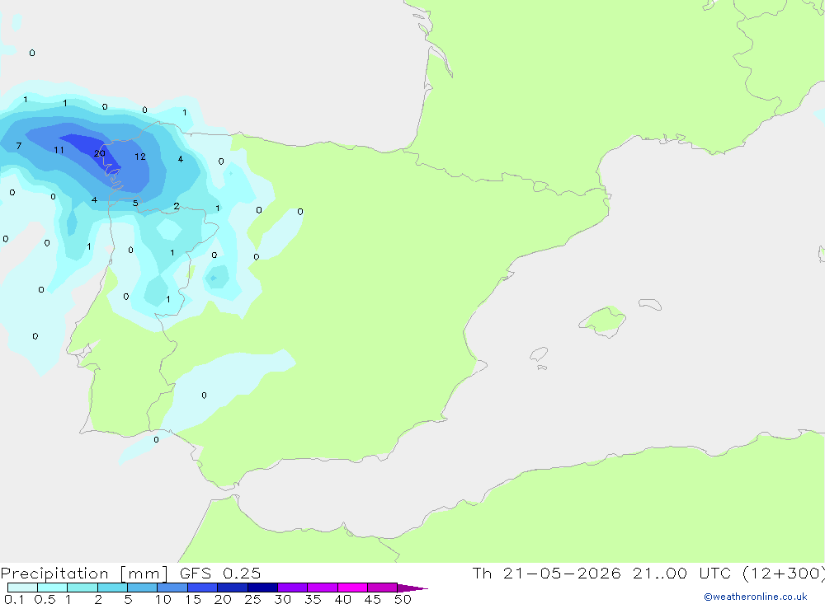This screenshot has height=604, width=825.
Task: Click the '10' legend scale label
Action: pyautogui.click(x=163, y=599)
